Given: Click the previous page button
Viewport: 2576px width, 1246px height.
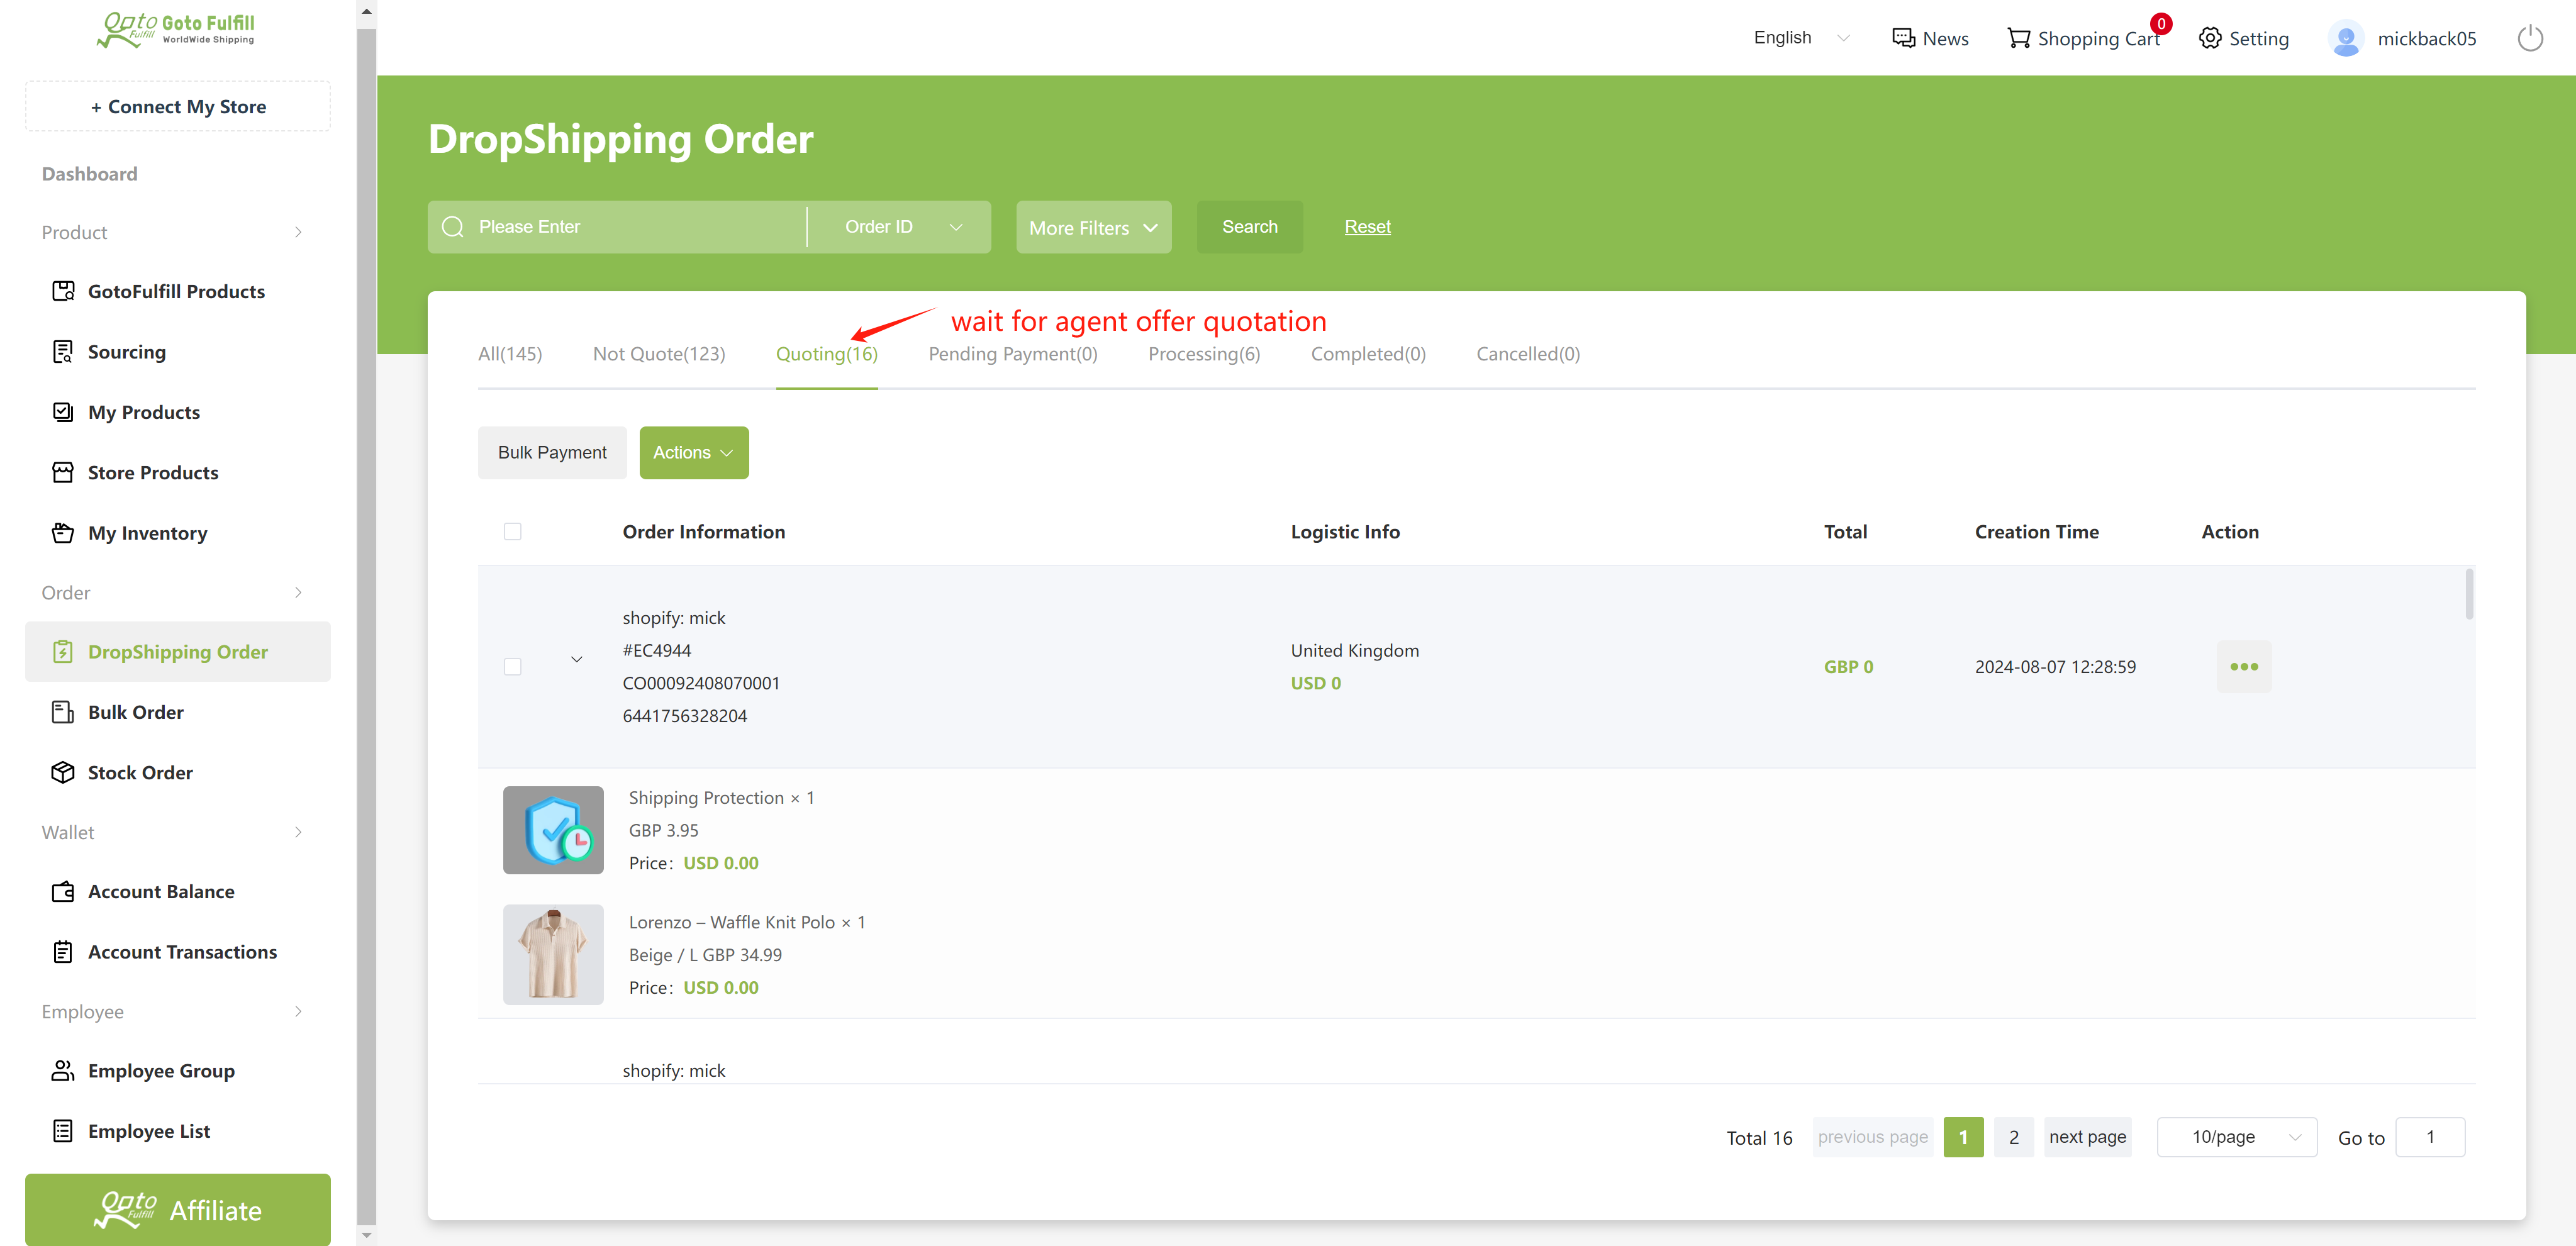Looking at the screenshot, I should tap(1872, 1137).
